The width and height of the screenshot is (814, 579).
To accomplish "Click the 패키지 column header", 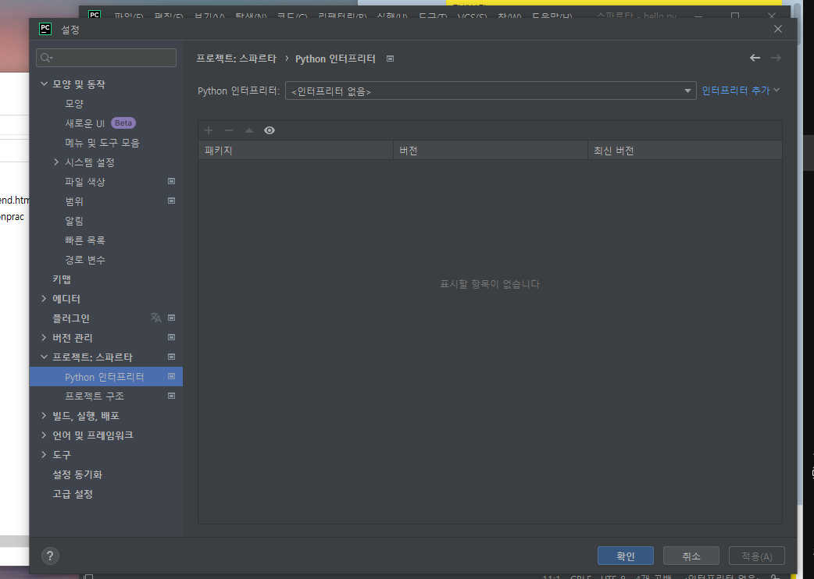I will (295, 151).
